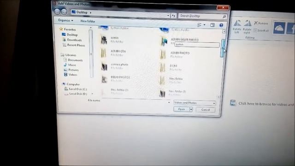Click Rotate left in Movie Maker
Screen dimensions: 295x166
(x=237, y=27)
